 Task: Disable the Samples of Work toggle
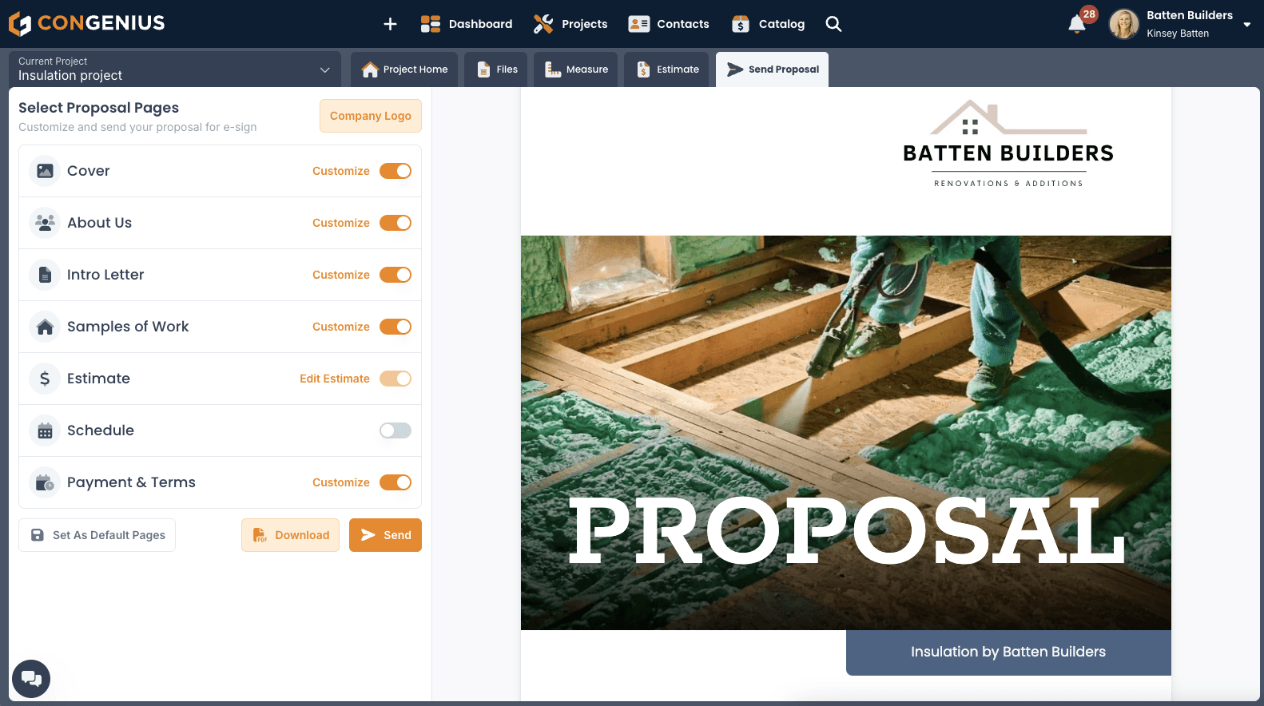pos(395,327)
